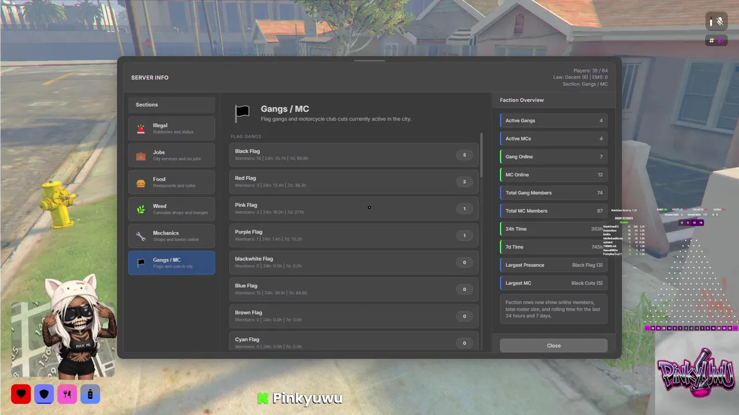The width and height of the screenshot is (739, 415).
Task: Switch to the Food section
Action: click(171, 183)
